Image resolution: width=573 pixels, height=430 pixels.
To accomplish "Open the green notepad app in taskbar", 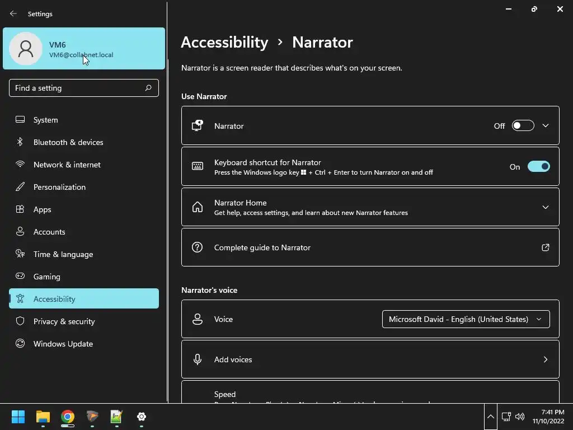I will point(116,417).
